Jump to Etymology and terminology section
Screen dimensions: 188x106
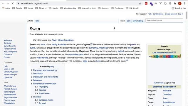pyautogui.click(x=45, y=70)
